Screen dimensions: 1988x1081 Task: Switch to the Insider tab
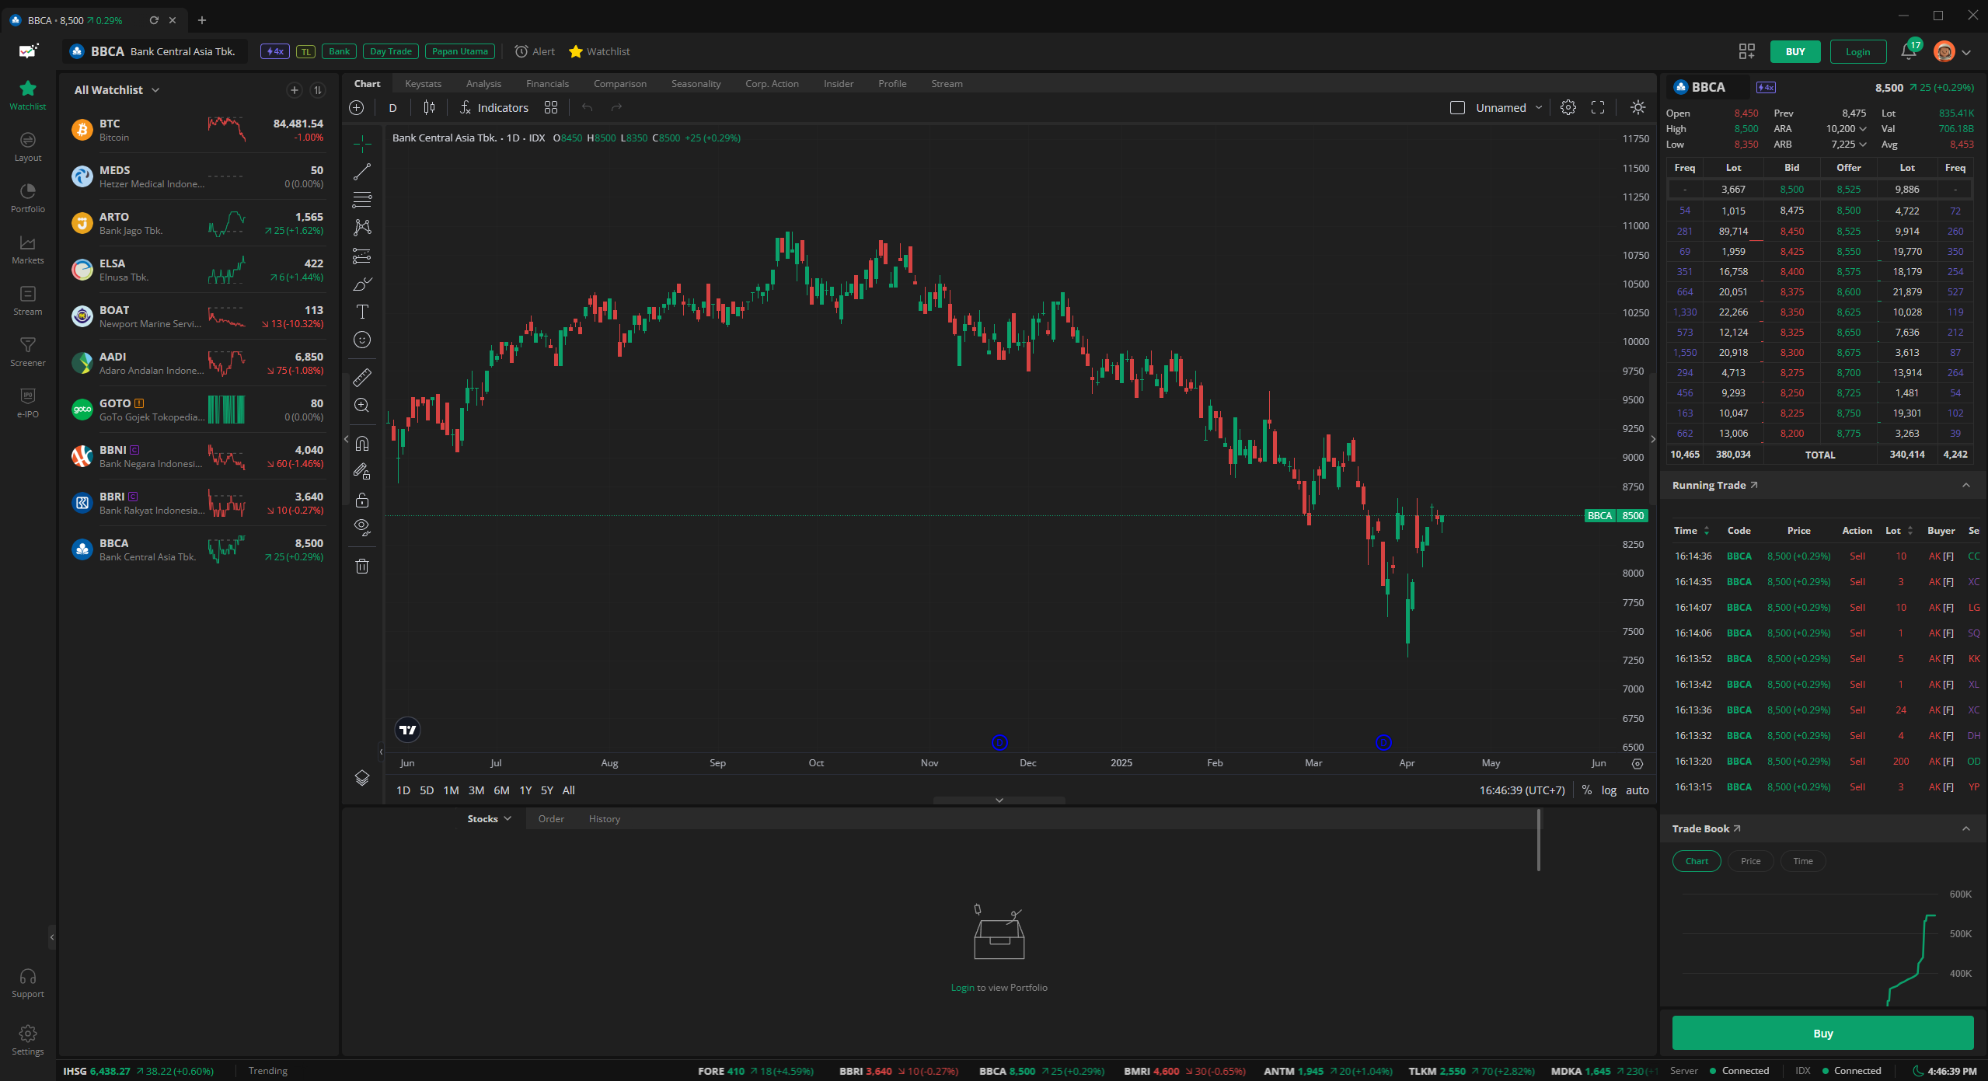click(839, 84)
